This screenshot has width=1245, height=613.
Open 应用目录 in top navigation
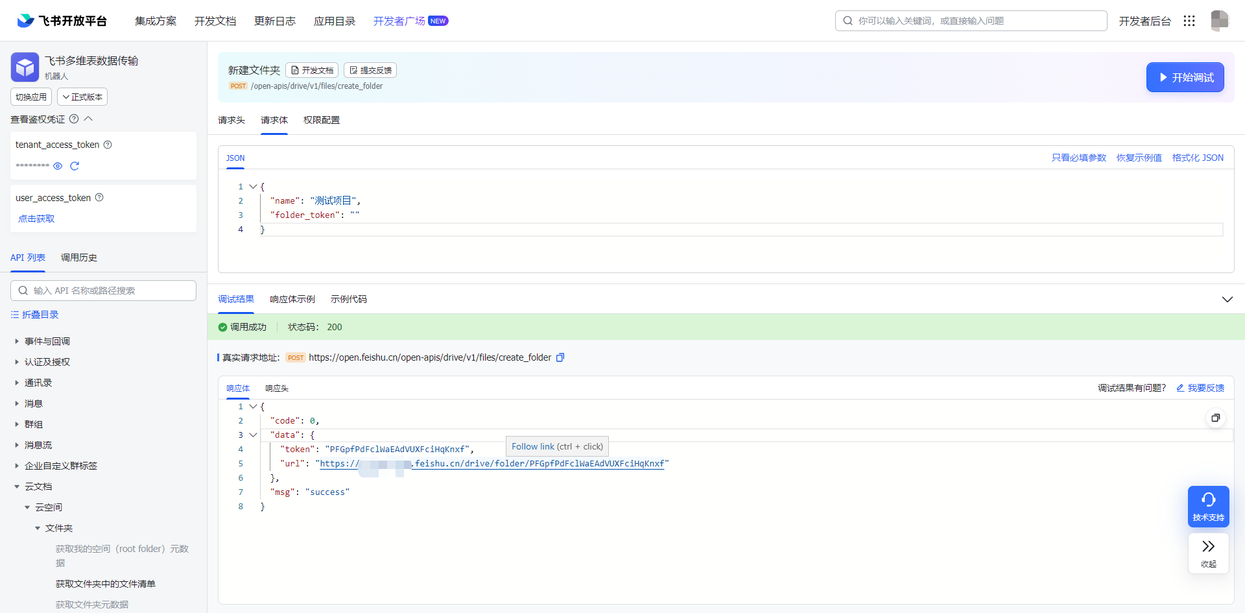[335, 21]
